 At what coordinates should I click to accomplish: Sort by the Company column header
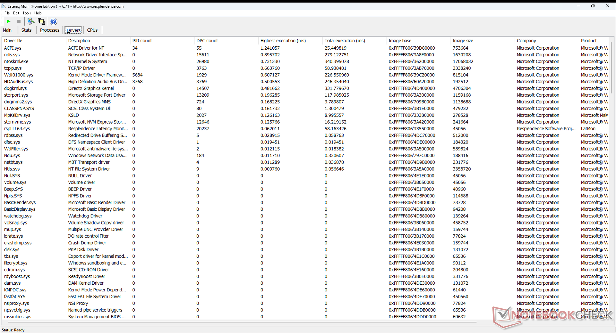tap(547, 41)
